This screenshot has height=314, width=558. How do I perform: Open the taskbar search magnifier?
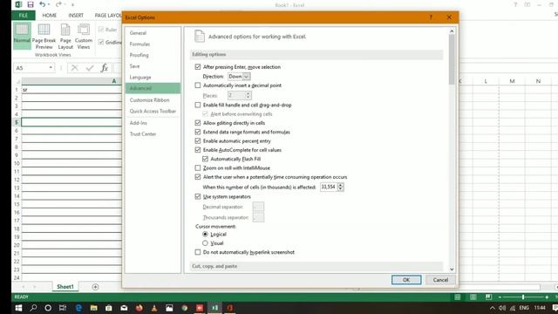(33, 308)
